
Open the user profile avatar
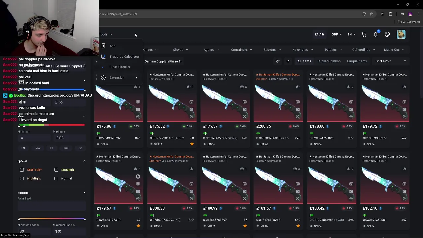(401, 34)
